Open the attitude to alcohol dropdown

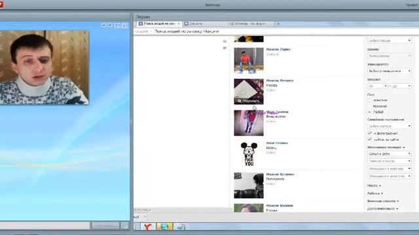[x=390, y=176]
